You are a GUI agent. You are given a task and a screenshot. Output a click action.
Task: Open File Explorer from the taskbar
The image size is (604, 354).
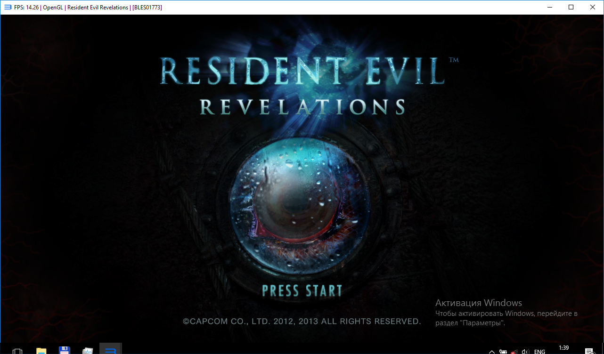click(x=41, y=351)
